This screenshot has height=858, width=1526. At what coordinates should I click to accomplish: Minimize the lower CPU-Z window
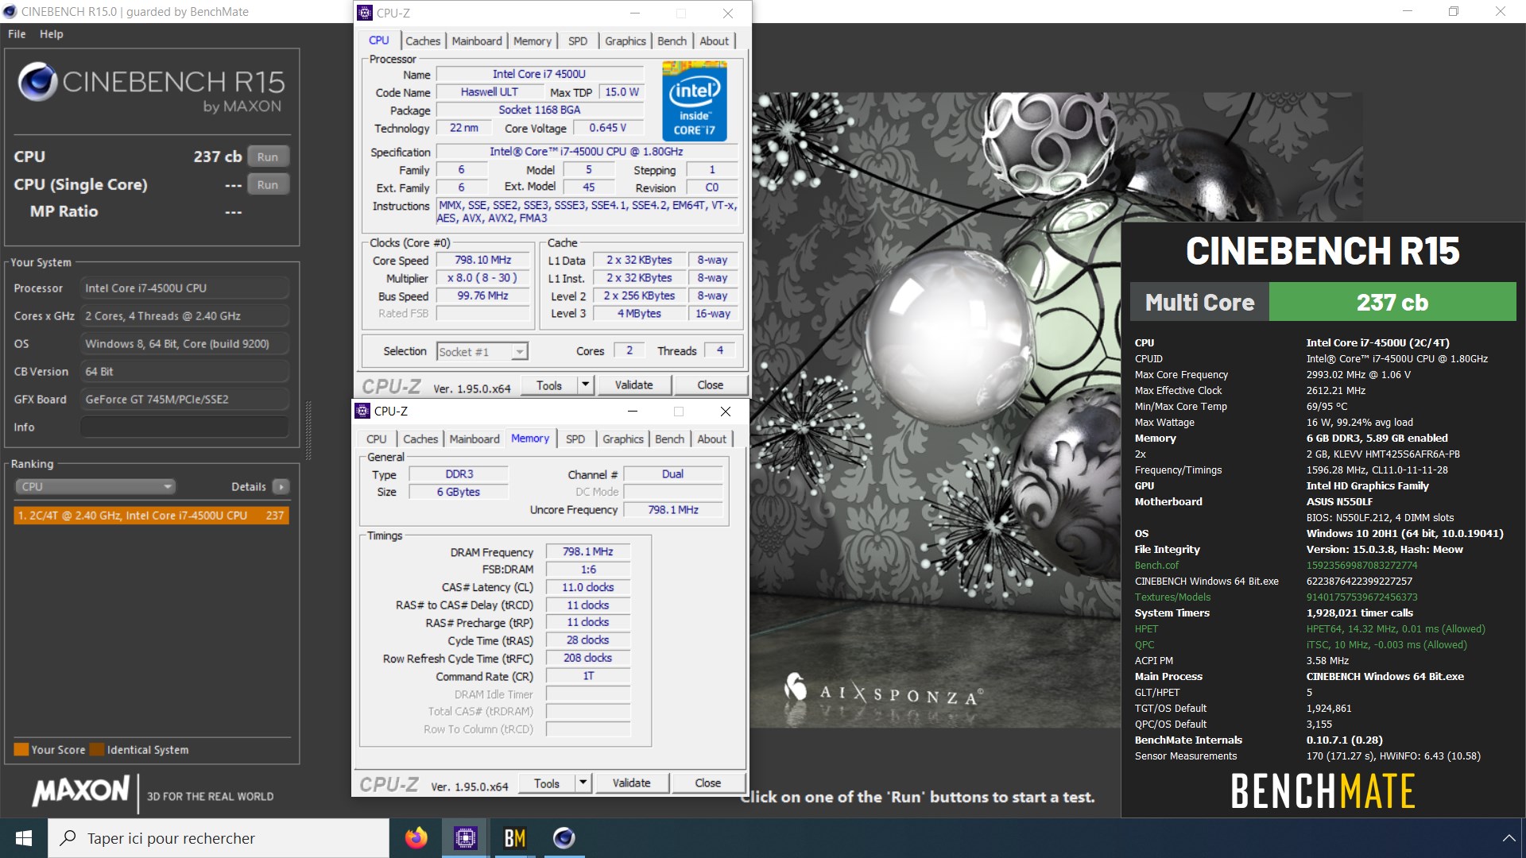[633, 411]
